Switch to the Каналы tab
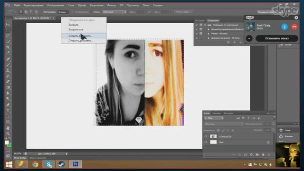Viewport: 304px width, 171px height. [217, 113]
